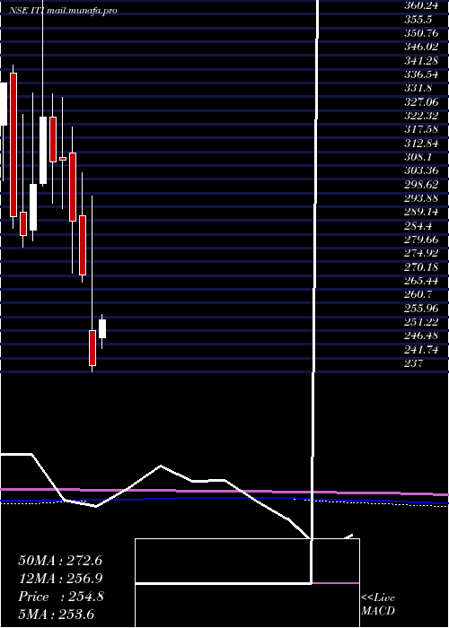This screenshot has height=628, width=449.
Task: Click the 308.1 price axis label
Action: coord(420,157)
